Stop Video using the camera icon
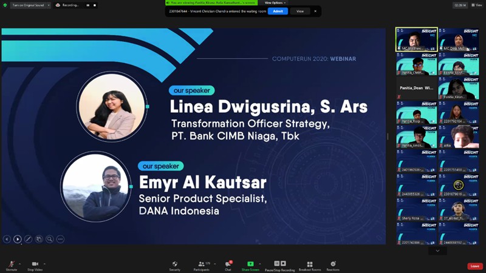 35,266
